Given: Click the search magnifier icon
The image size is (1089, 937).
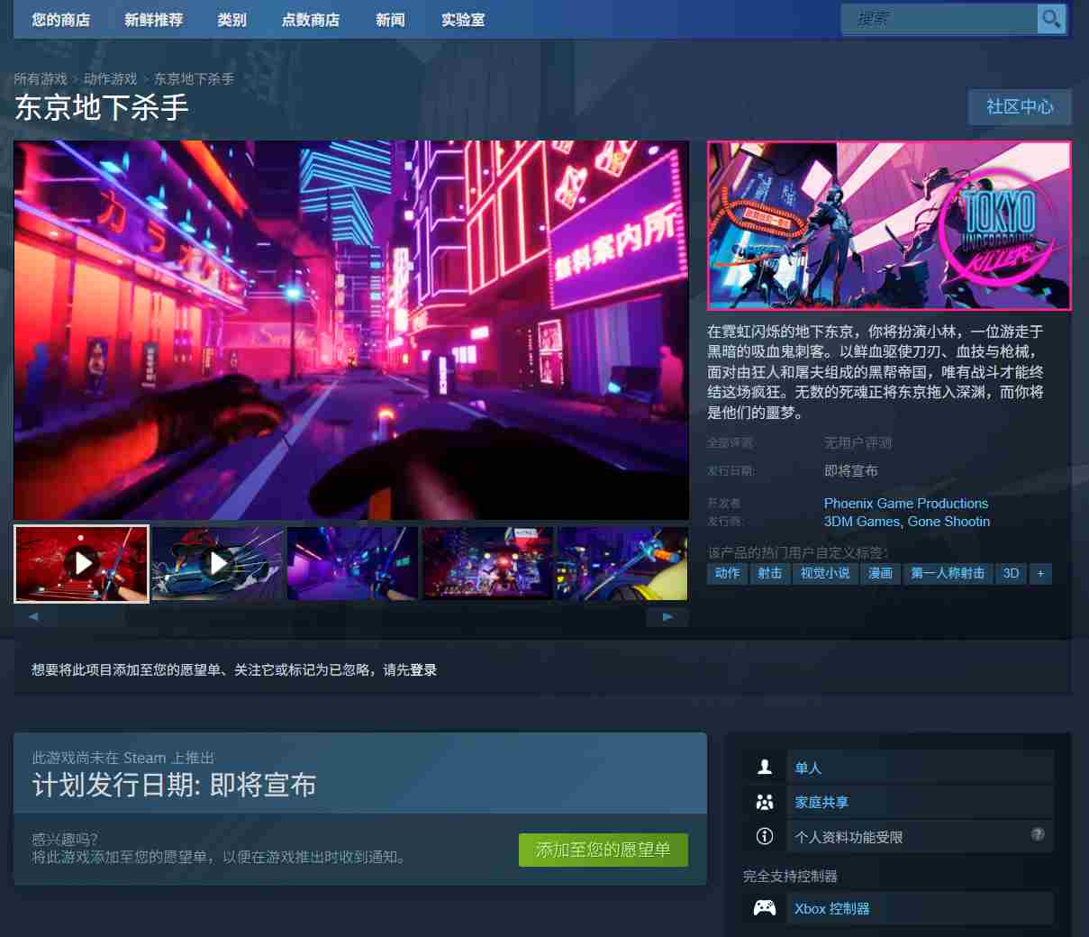Looking at the screenshot, I should [x=1050, y=19].
